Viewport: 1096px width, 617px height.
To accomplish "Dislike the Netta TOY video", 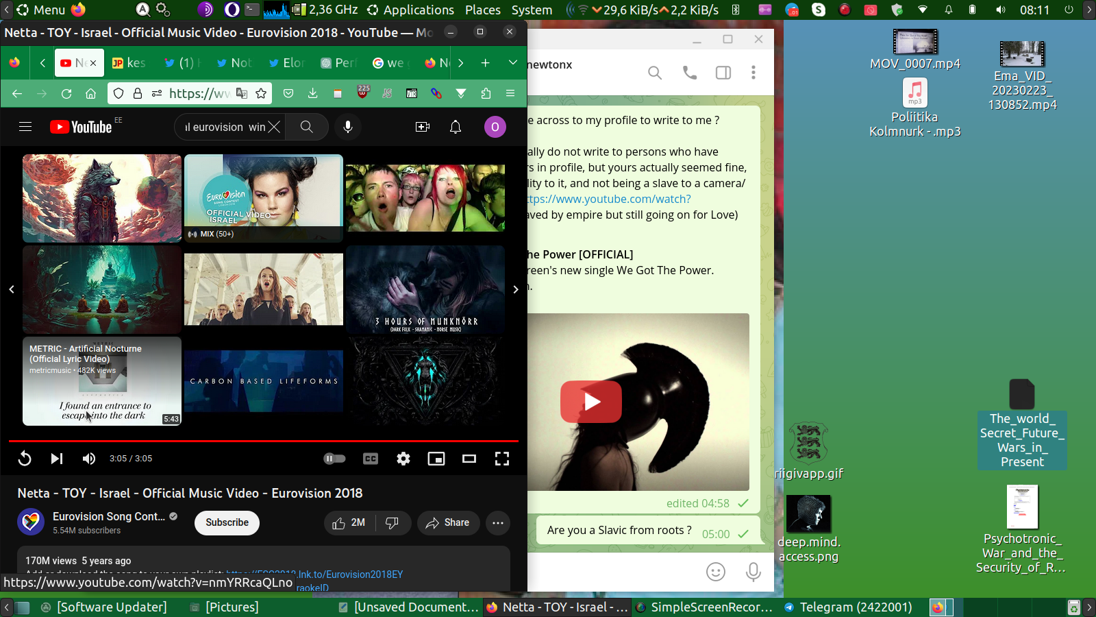I will point(393,523).
